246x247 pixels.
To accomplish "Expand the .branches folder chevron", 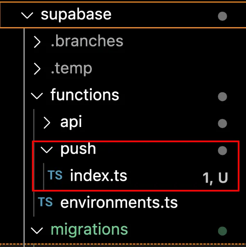I will click(x=37, y=42).
